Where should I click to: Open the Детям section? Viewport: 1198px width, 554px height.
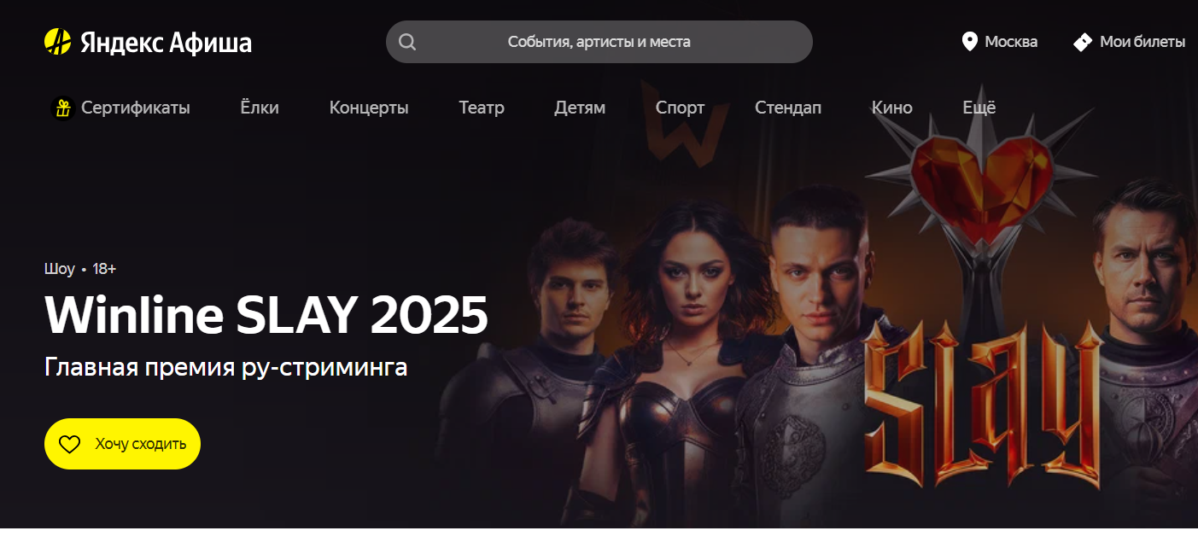pyautogui.click(x=580, y=108)
